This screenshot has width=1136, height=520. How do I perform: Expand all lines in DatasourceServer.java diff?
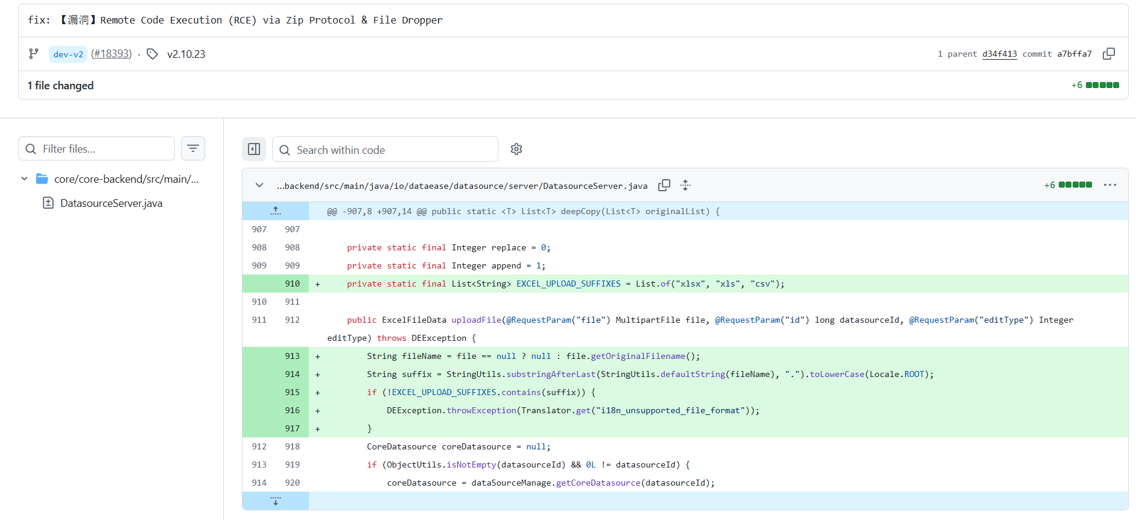coord(685,185)
